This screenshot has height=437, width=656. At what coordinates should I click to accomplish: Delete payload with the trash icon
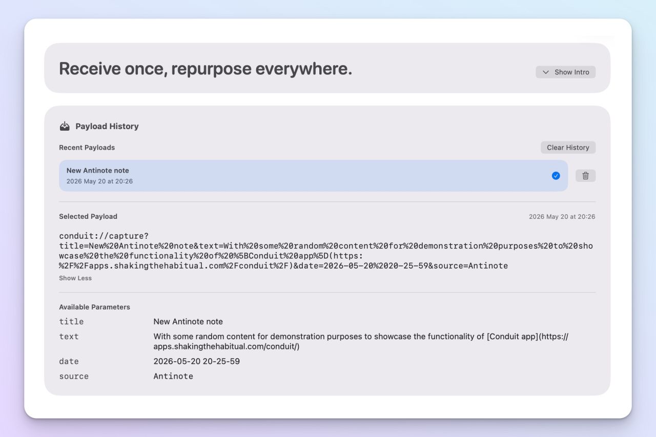(585, 176)
